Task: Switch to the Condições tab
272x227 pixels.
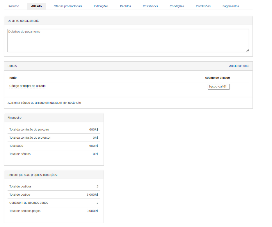Action: pos(177,6)
